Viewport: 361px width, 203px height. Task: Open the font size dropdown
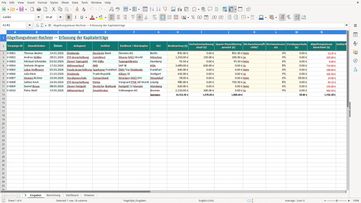point(60,17)
